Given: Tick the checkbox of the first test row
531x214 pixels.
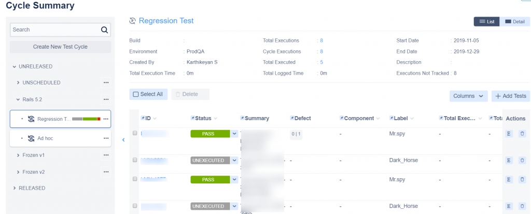Looking at the screenshot, I should [x=135, y=133].
